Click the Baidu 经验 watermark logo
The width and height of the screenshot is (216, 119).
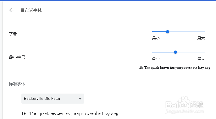pos(185,105)
